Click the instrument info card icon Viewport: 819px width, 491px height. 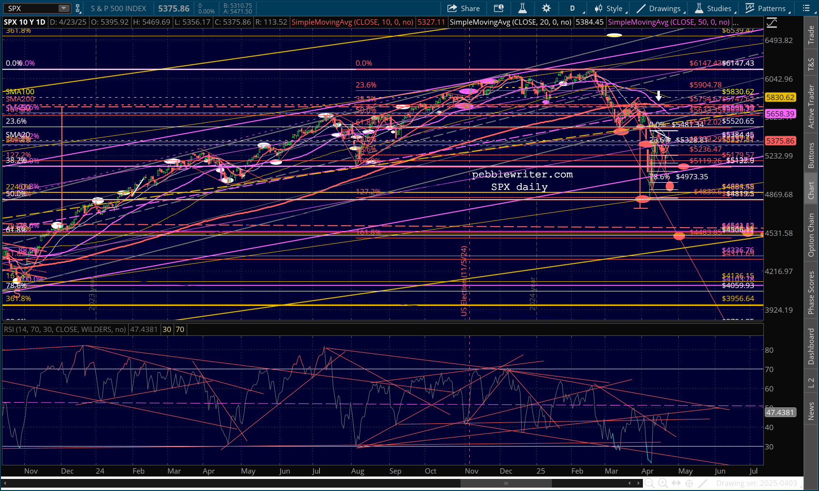pos(498,8)
